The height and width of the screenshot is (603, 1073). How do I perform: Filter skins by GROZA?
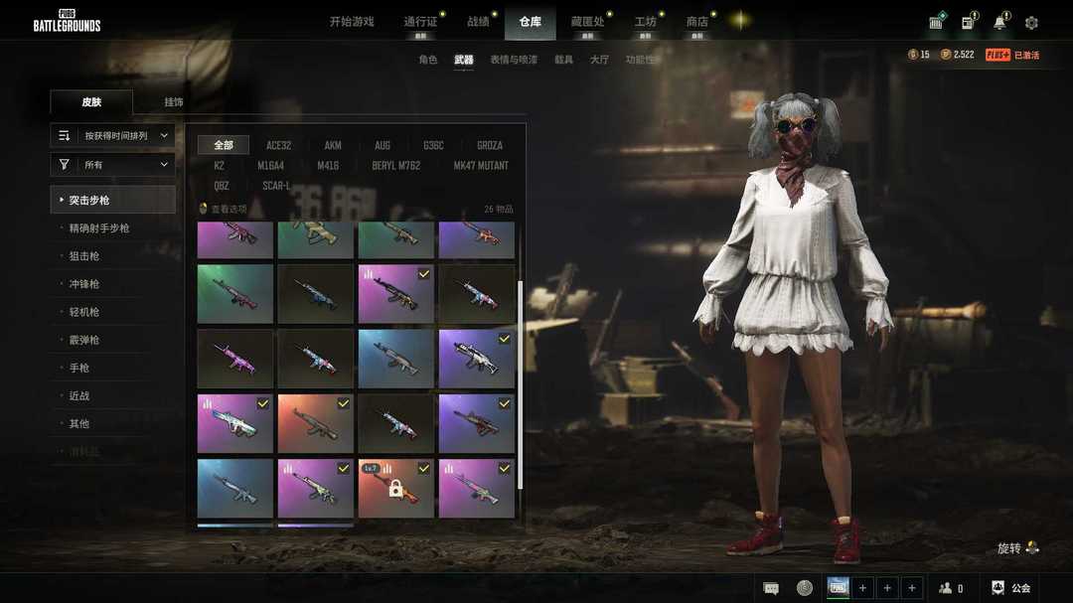pyautogui.click(x=490, y=145)
